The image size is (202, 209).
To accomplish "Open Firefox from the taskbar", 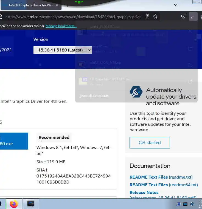I will (14, 204).
